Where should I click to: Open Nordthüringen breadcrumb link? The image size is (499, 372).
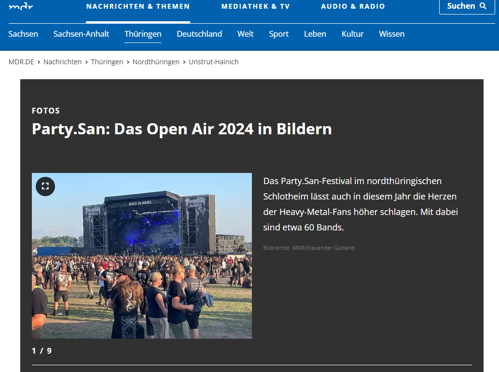click(x=156, y=62)
